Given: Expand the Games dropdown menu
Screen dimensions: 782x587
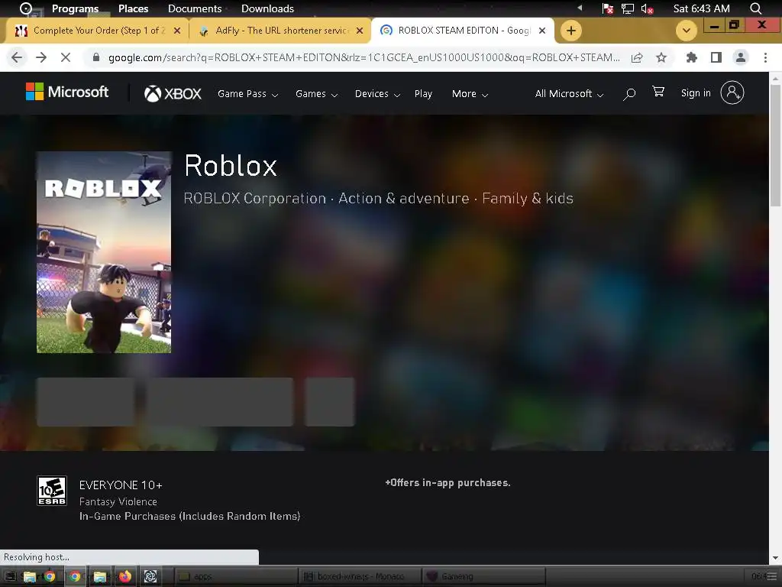Looking at the screenshot, I should (x=316, y=94).
